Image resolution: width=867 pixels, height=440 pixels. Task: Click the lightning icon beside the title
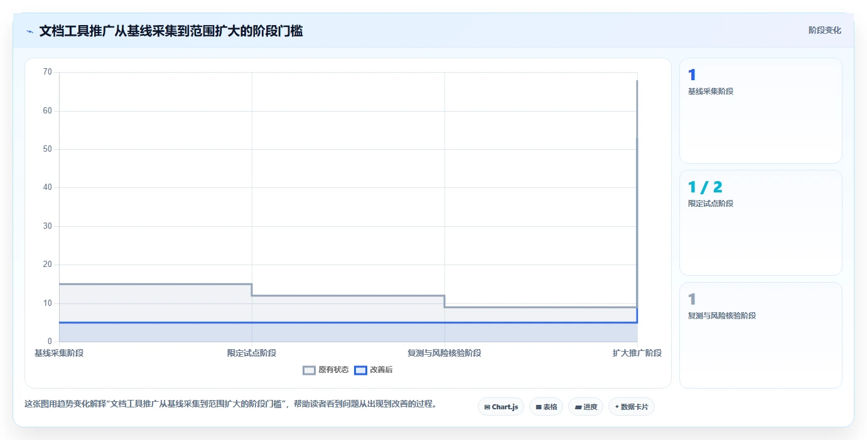[30, 31]
